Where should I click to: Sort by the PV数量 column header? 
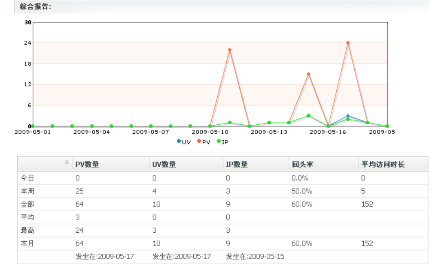click(87, 165)
